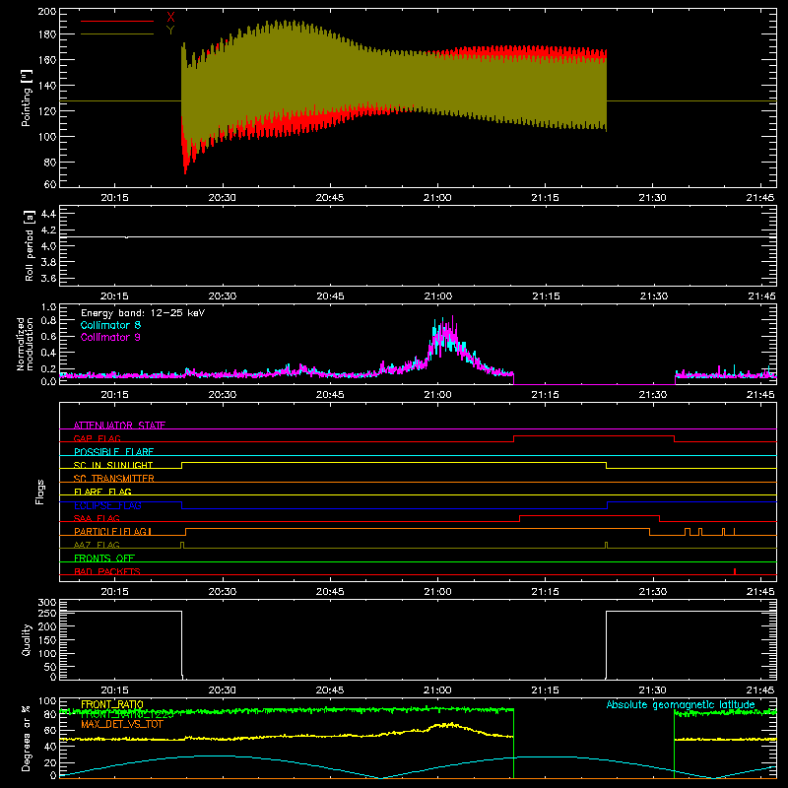Click the yellow FRONT_RATIO bump near 21:00
The height and width of the screenshot is (788, 788).
click(x=447, y=726)
